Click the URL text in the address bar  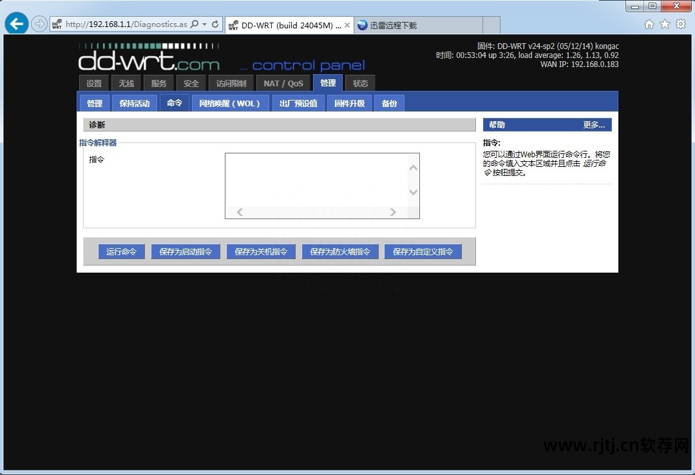point(126,24)
